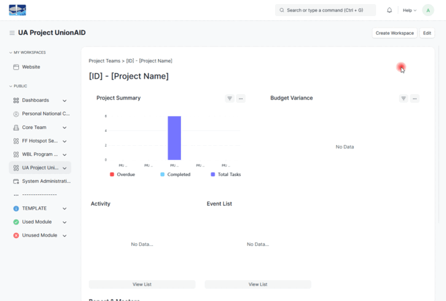Expand the Core Team sidebar chevron
This screenshot has width=446, height=301.
tap(65, 128)
